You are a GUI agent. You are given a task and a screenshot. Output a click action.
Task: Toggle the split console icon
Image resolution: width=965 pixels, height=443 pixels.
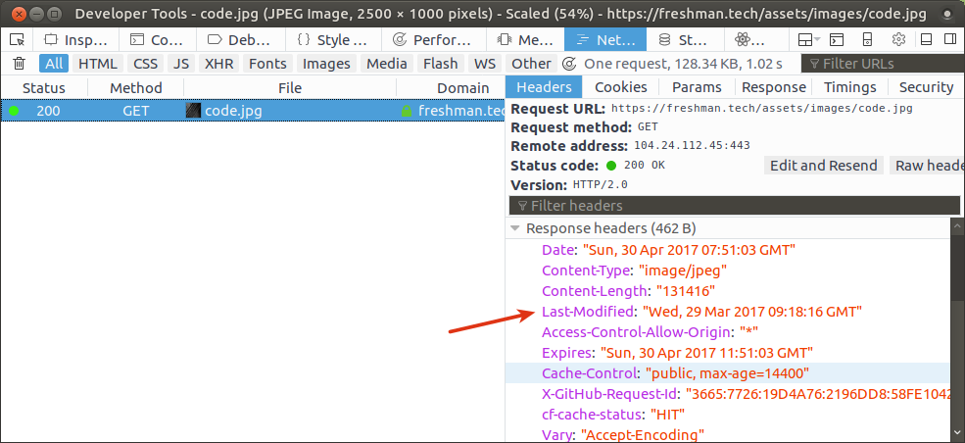[x=836, y=40]
